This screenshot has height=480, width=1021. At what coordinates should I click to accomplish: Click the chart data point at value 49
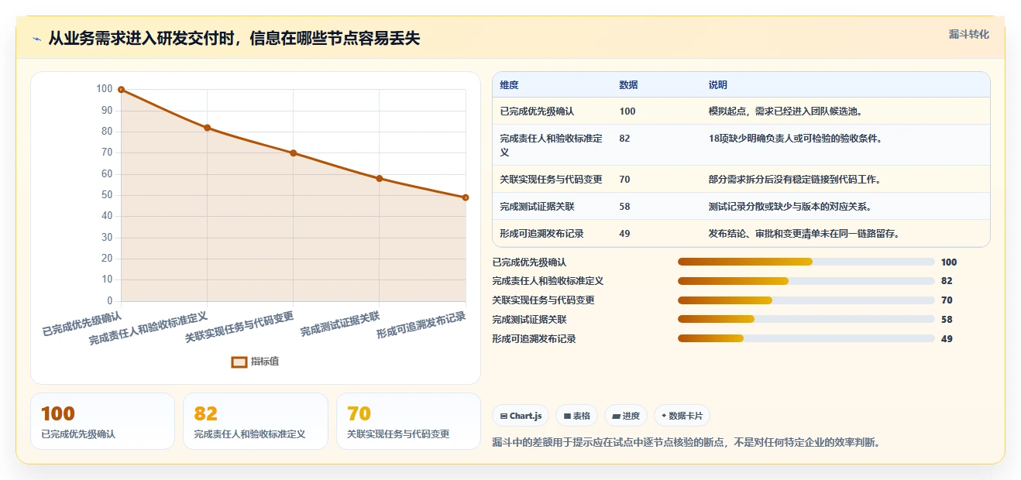(x=465, y=197)
